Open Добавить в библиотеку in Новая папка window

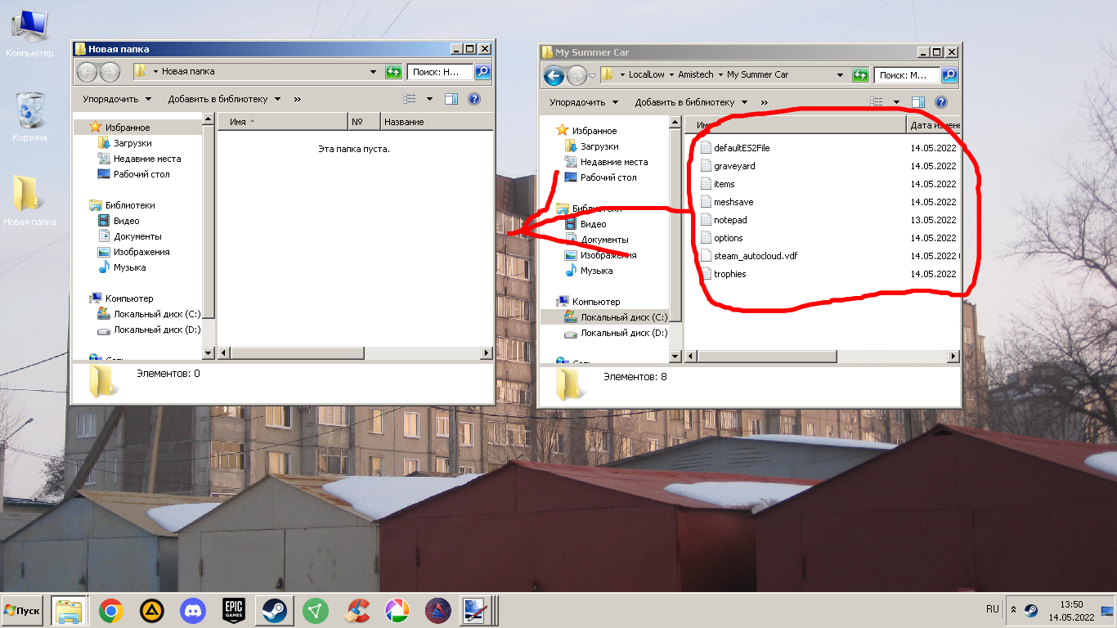tap(224, 99)
